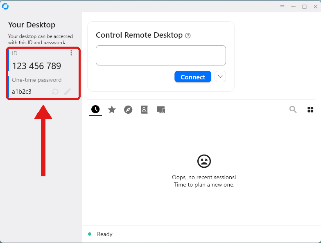The height and width of the screenshot is (243, 321).
Task: Open the hamburger menu in the title bar
Action: pyautogui.click(x=283, y=7)
